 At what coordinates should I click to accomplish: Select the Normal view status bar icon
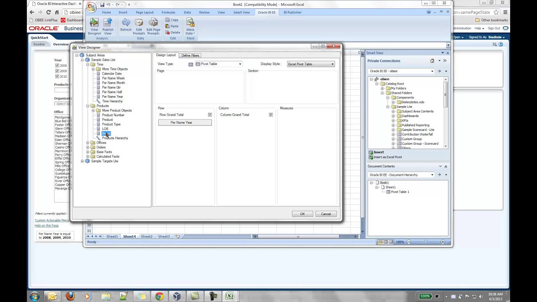tap(380, 242)
